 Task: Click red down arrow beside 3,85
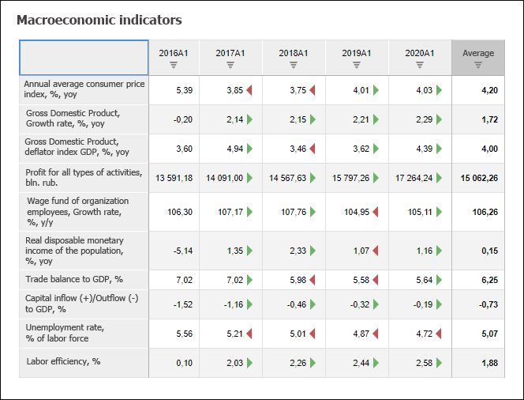pyautogui.click(x=249, y=90)
